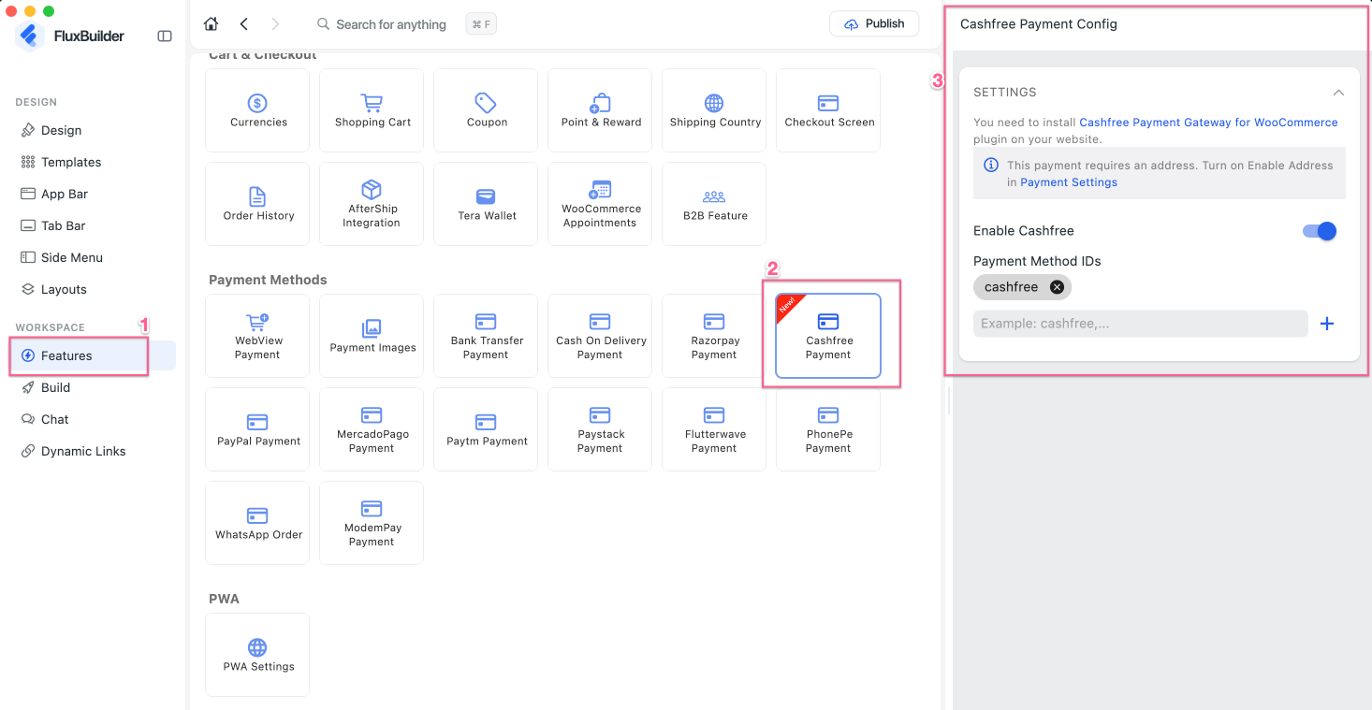This screenshot has height=710, width=1372.
Task: Select ModemPay Payment card
Action: click(372, 523)
